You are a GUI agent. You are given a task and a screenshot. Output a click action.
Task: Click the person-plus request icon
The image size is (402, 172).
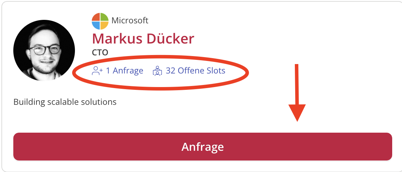click(97, 71)
